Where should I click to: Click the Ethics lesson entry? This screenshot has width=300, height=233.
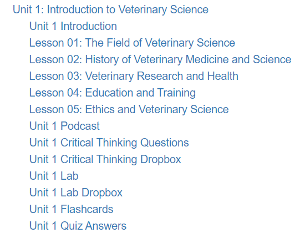point(129,109)
